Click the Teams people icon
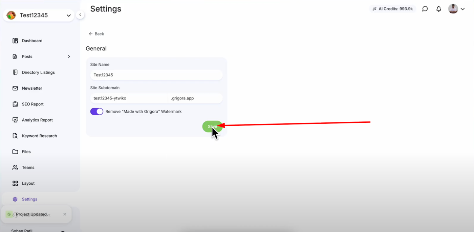The height and width of the screenshot is (232, 474). tap(15, 167)
